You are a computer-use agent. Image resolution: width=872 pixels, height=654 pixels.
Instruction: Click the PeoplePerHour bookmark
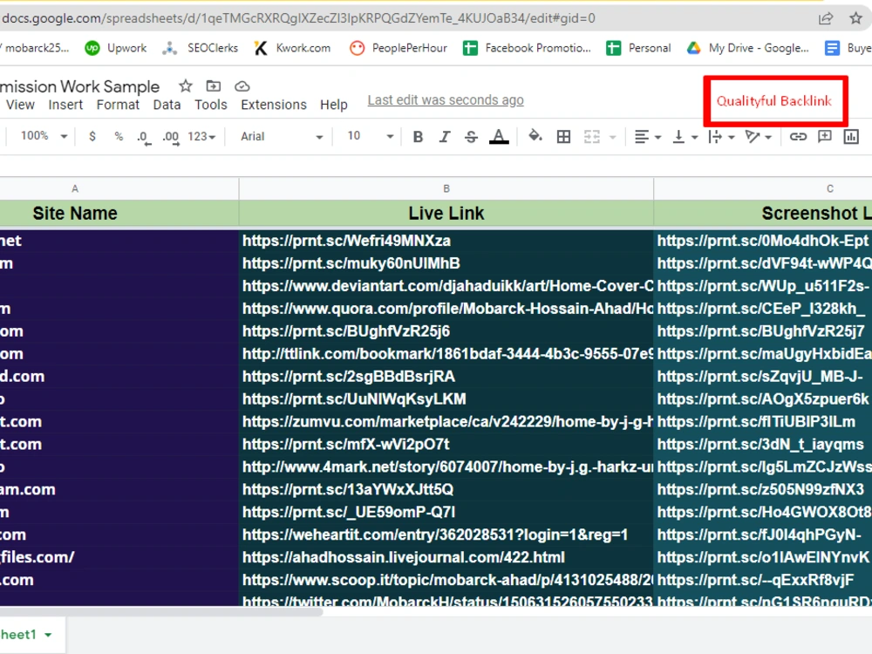click(399, 48)
